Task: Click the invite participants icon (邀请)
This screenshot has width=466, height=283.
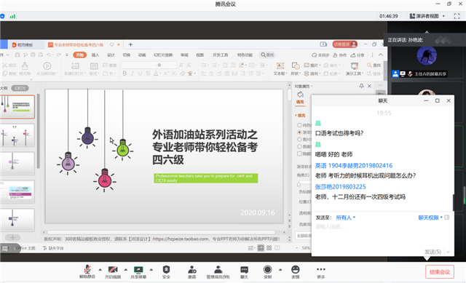Action: 192,269
